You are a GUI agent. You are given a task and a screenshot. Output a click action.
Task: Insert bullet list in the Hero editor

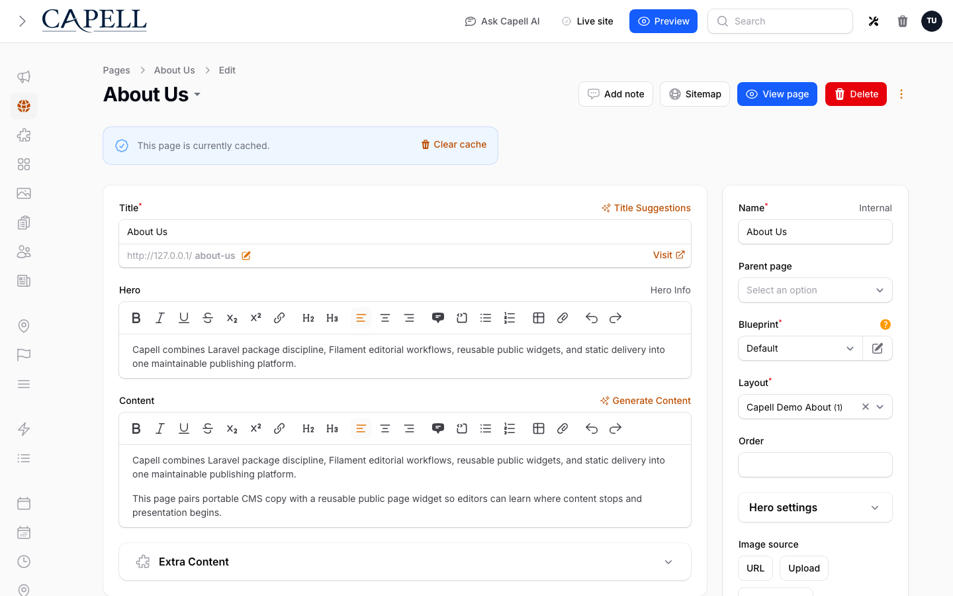click(486, 318)
